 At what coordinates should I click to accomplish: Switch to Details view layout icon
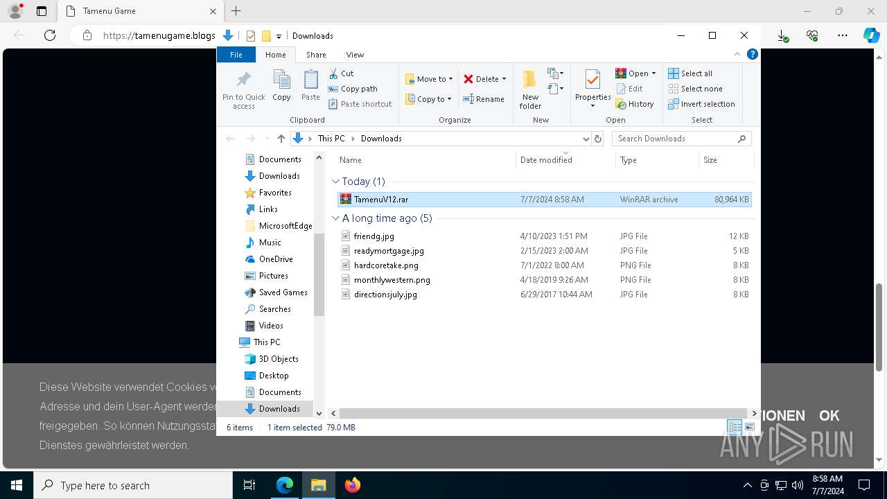point(735,428)
